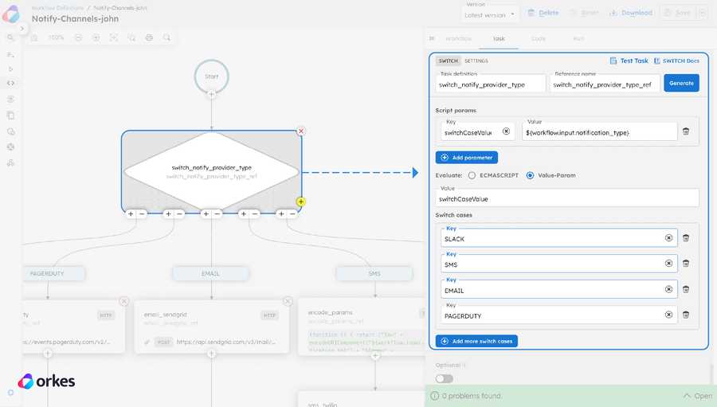The height and width of the screenshot is (407, 717).
Task: Select the switch_notify_provider_type diamond node
Action: coord(211,171)
